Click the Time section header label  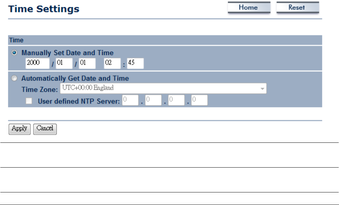click(x=16, y=40)
